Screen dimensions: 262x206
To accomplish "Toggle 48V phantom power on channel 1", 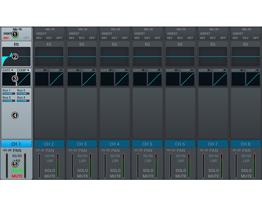I will tap(6, 38).
